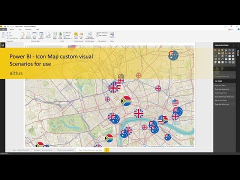Open the New Page dropdown
240x180 pixels.
pyautogui.click(x=55, y=35)
